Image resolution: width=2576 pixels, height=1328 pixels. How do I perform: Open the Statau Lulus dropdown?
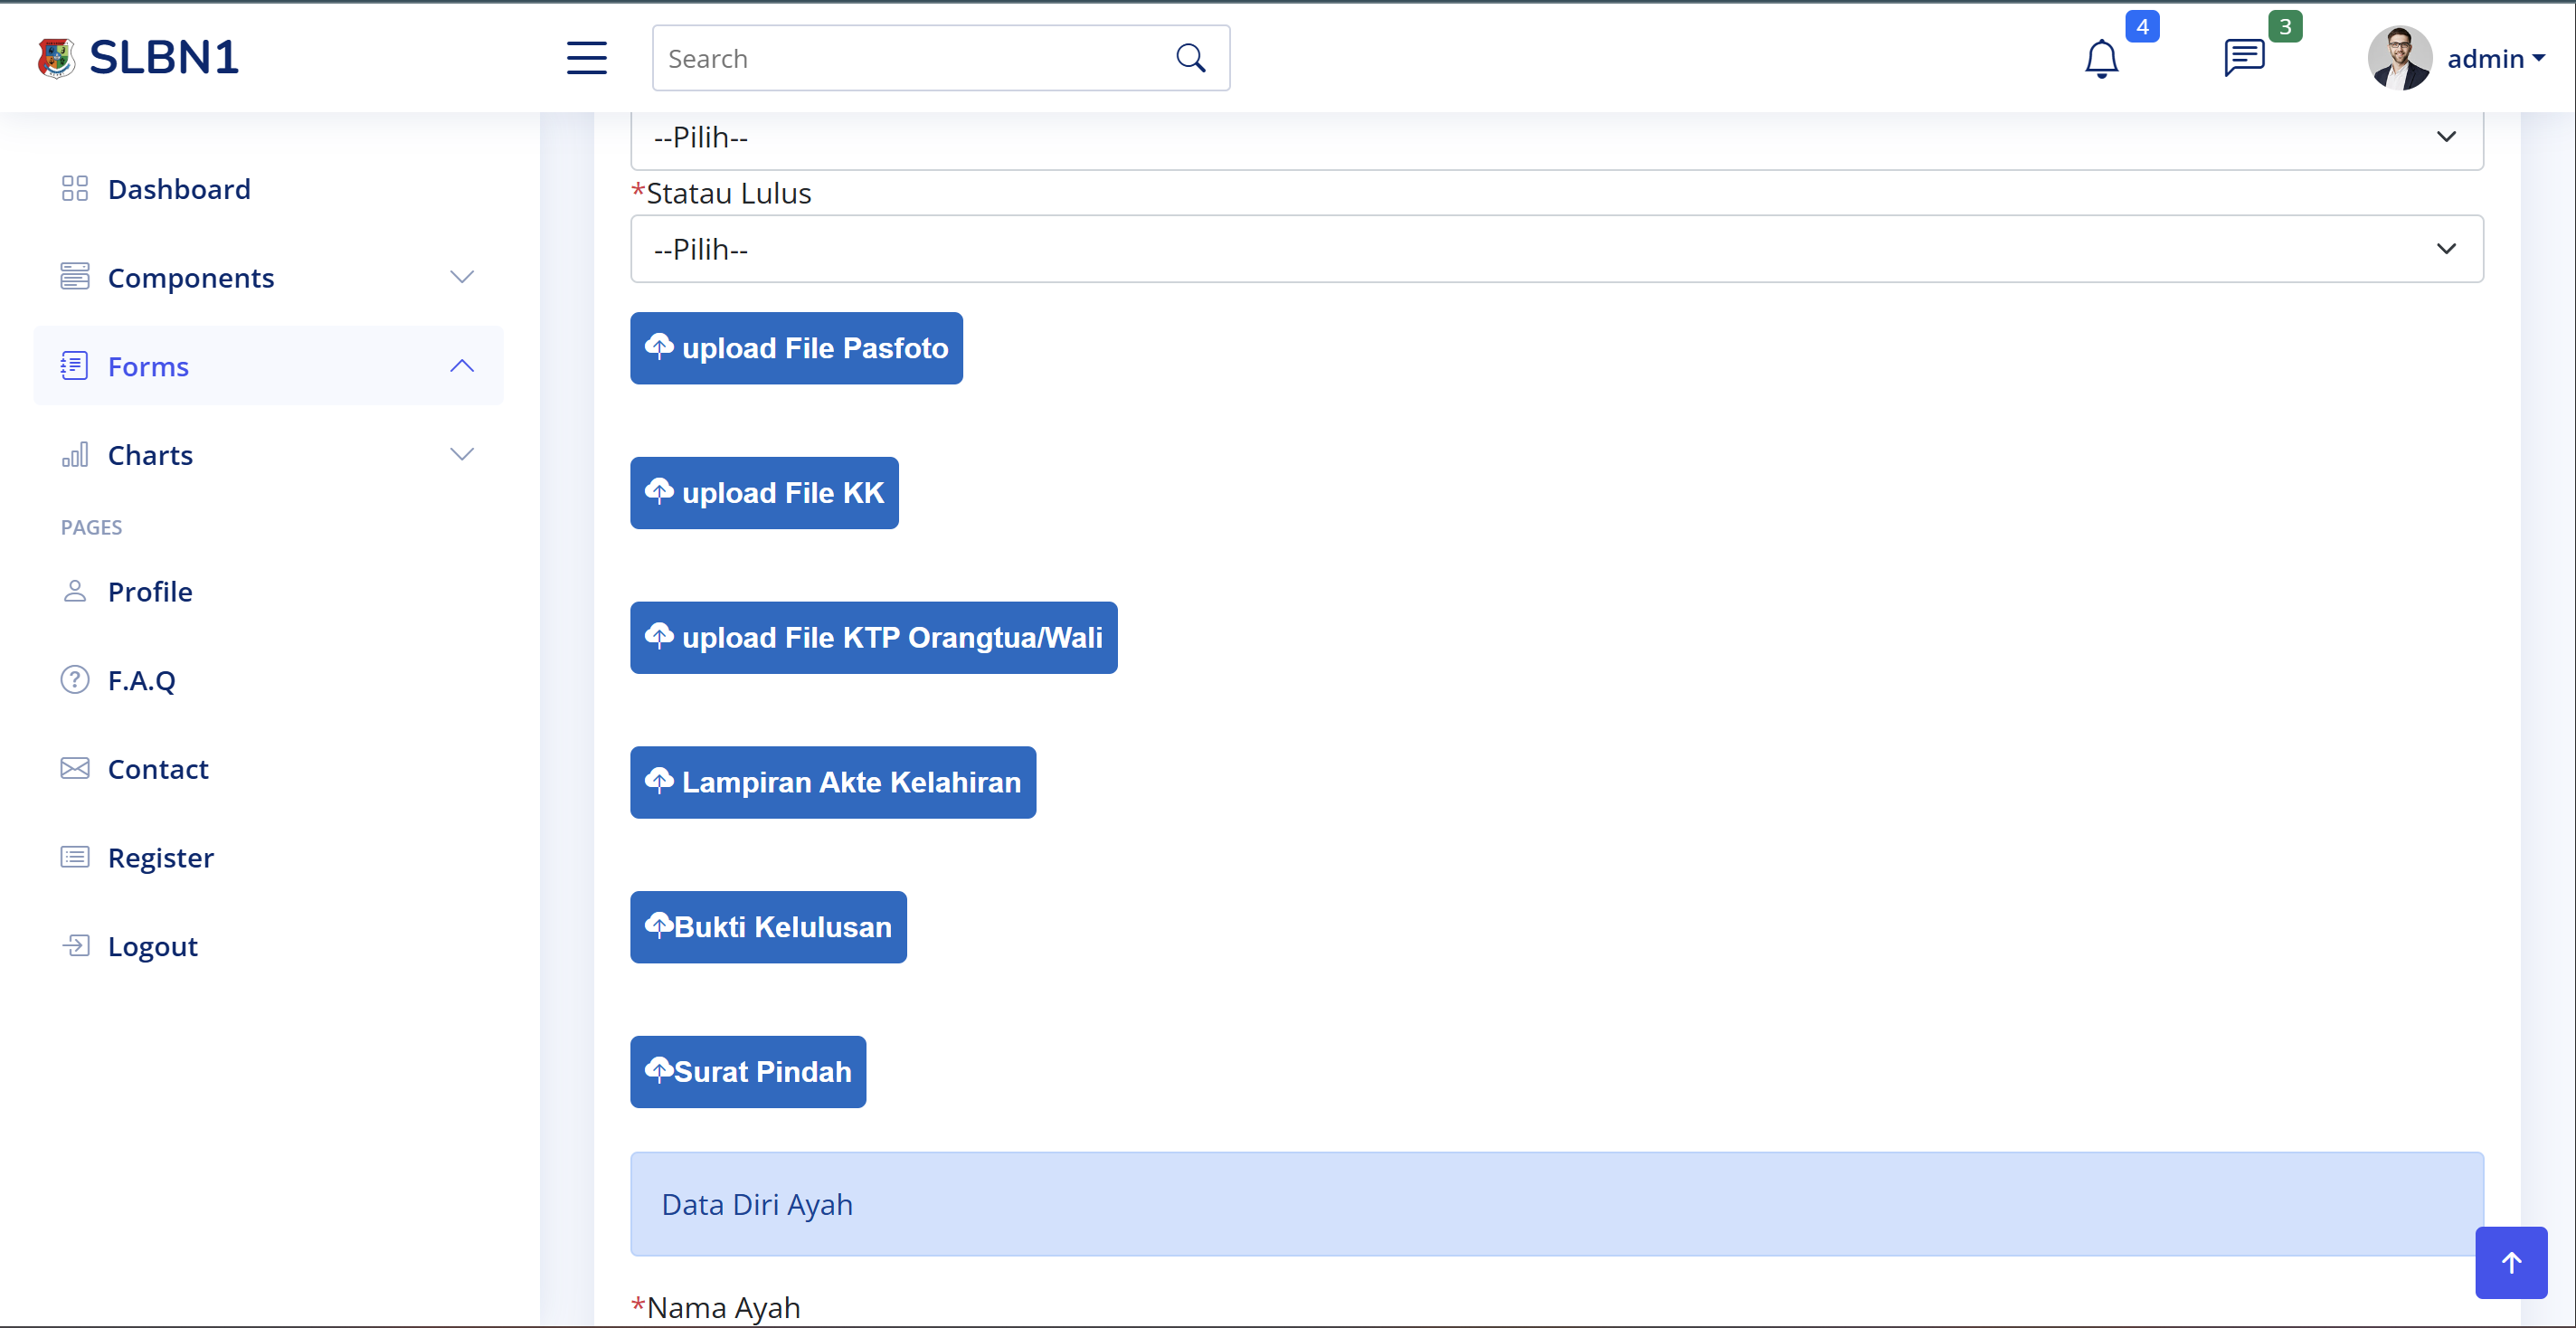tap(1556, 249)
